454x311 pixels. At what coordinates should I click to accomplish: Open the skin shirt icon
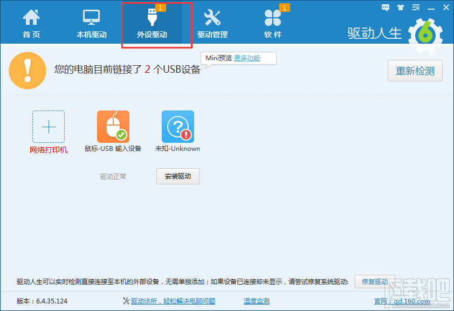tap(401, 8)
